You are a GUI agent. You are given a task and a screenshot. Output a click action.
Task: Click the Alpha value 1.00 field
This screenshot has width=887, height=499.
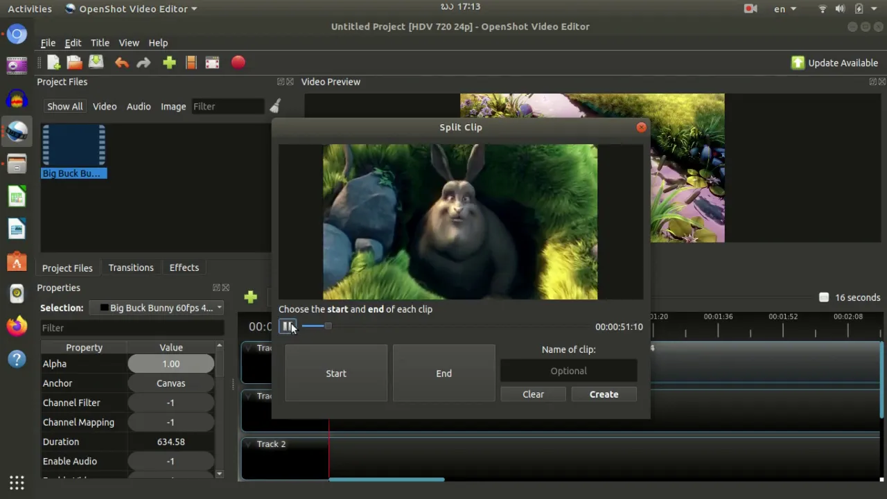pyautogui.click(x=171, y=364)
